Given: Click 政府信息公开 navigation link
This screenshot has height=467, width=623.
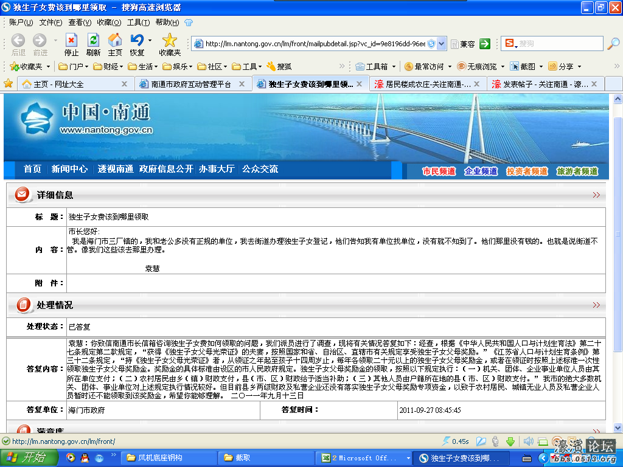Looking at the screenshot, I should pyautogui.click(x=166, y=169).
